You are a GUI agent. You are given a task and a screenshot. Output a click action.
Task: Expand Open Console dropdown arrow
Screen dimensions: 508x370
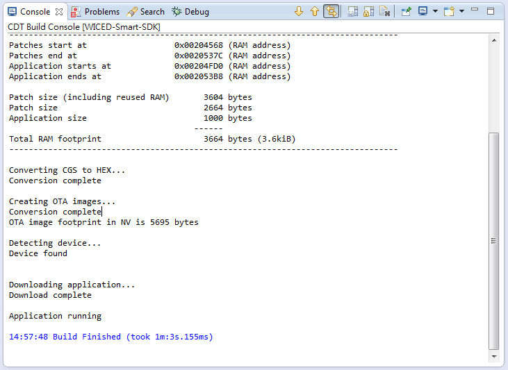[x=461, y=11]
